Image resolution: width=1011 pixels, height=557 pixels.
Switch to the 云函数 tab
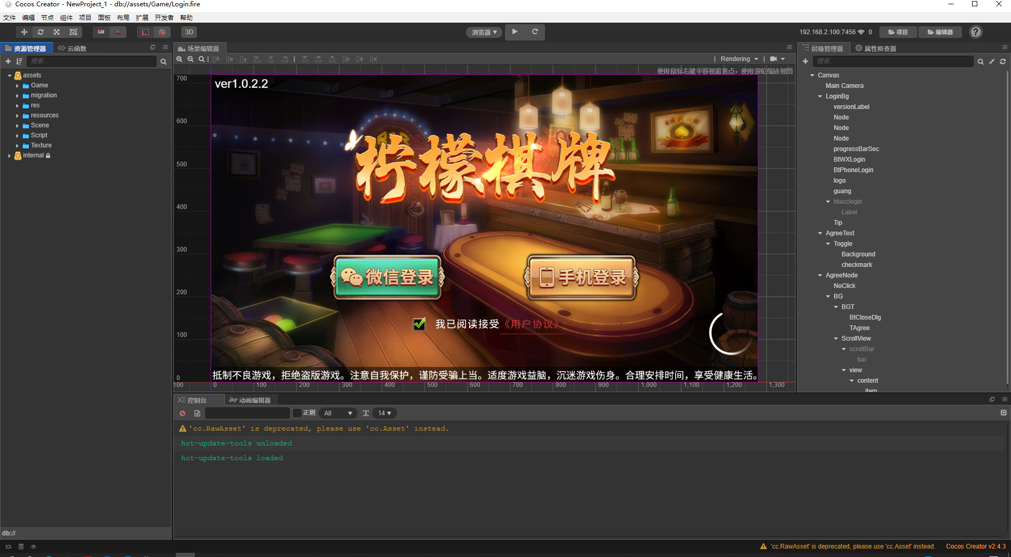point(72,48)
